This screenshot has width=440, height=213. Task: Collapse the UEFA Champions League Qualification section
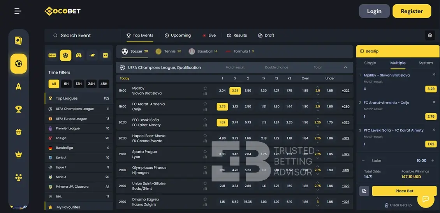(x=346, y=67)
